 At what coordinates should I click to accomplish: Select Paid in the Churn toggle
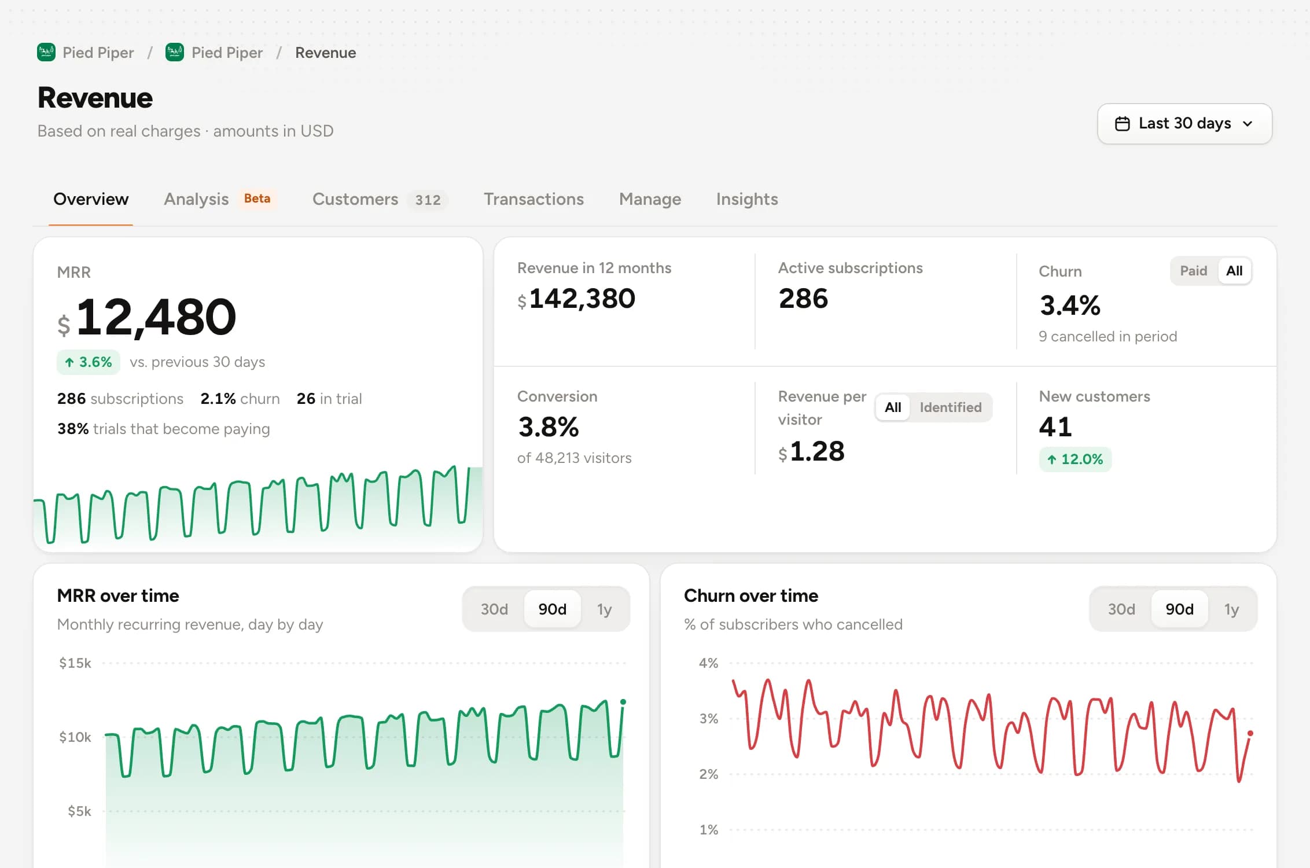pos(1194,271)
